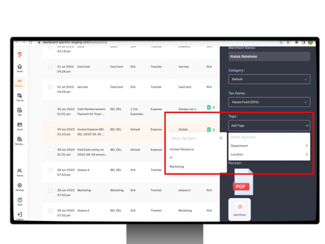
Task: Click green receipt badge on Alalala row
Action: click(x=209, y=129)
